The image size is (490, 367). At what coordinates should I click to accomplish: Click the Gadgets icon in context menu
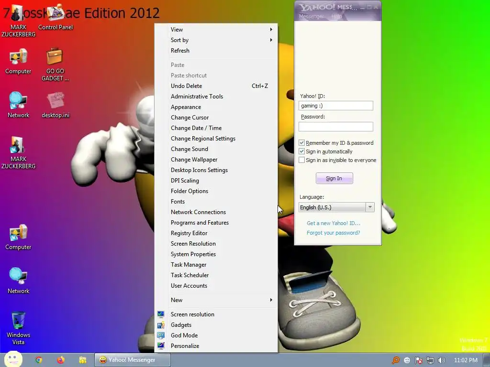(161, 325)
